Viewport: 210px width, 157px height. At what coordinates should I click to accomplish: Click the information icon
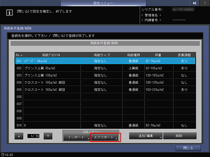[x=9, y=13]
